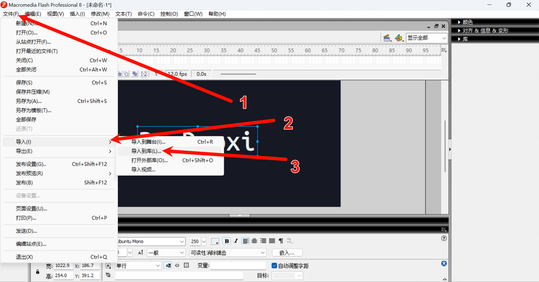Open the properties panel help icon
The image size is (539, 282).
444,238
